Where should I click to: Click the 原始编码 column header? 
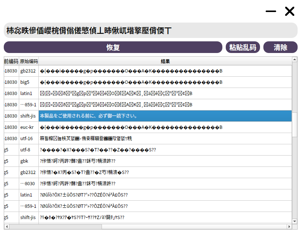tap(29, 61)
